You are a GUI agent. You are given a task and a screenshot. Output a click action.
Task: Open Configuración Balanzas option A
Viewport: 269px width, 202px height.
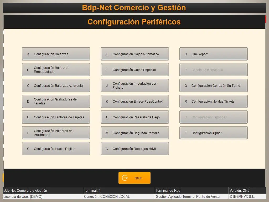[x=56, y=54]
